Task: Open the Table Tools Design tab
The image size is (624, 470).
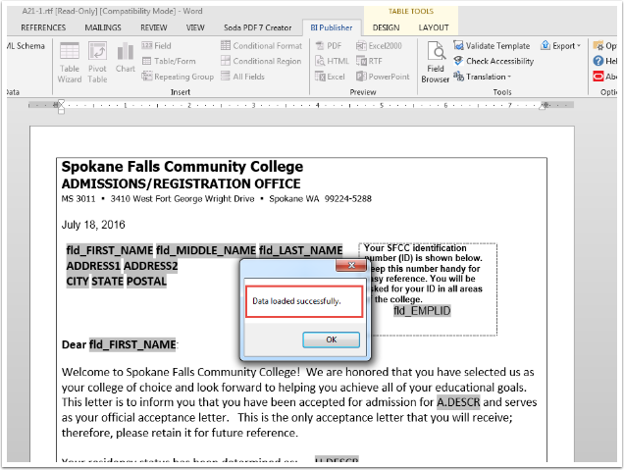Action: [386, 27]
